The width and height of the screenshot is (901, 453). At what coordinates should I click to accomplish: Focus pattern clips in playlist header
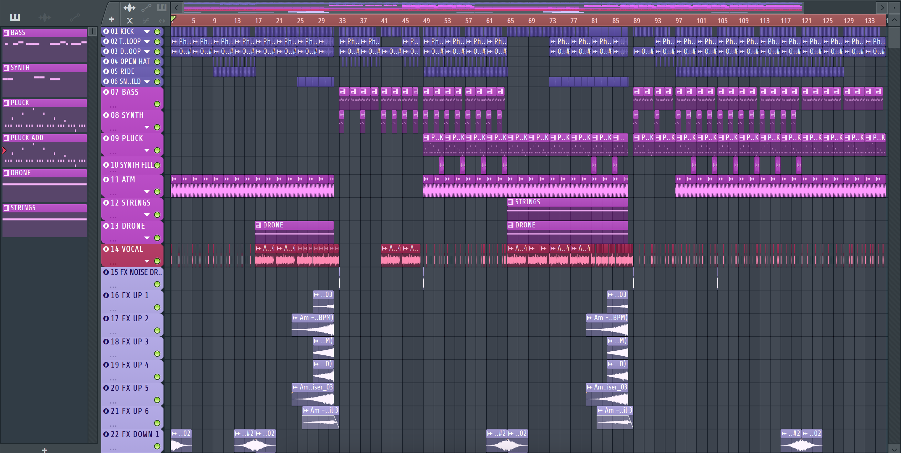162,7
